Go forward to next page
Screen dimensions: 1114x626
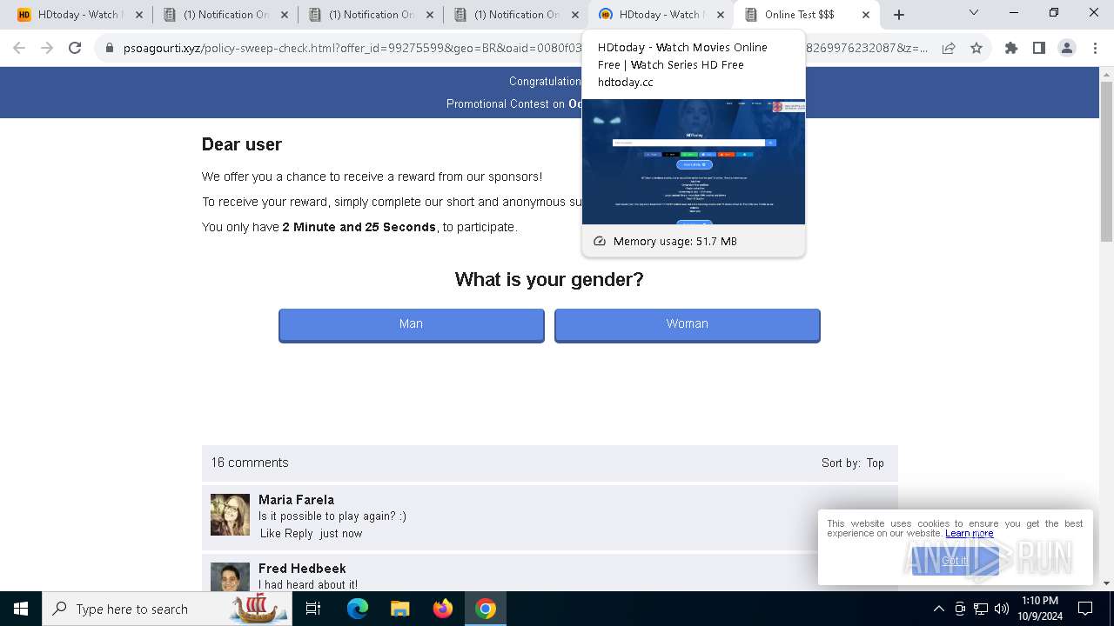click(47, 49)
